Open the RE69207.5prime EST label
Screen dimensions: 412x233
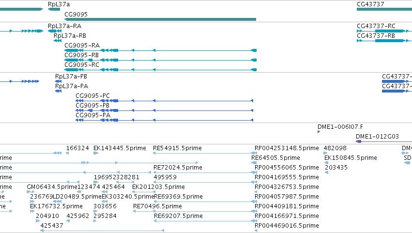pyautogui.click(x=179, y=216)
